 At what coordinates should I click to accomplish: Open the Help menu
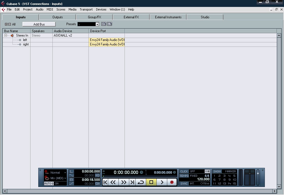(131, 9)
